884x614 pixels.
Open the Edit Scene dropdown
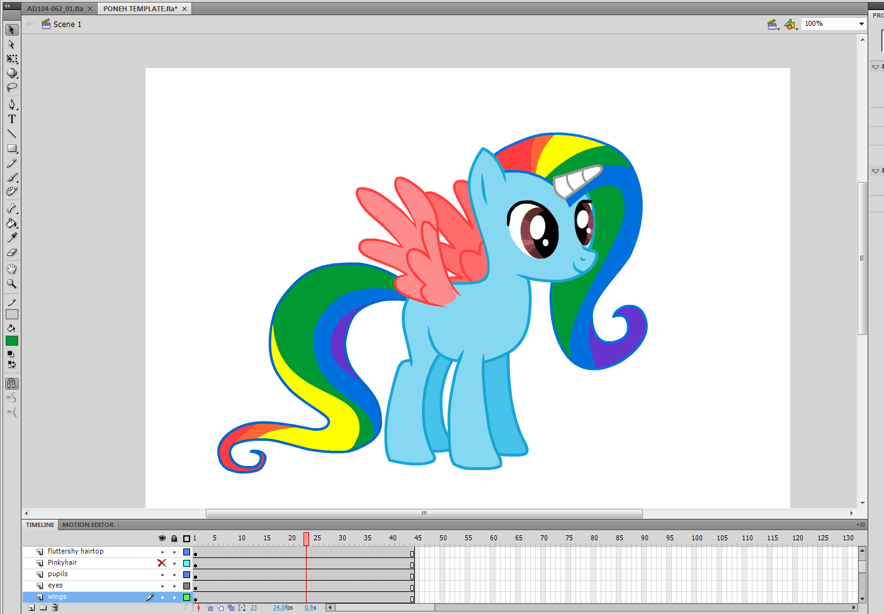(773, 24)
